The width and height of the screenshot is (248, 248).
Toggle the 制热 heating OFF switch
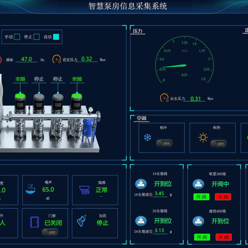pos(219,144)
